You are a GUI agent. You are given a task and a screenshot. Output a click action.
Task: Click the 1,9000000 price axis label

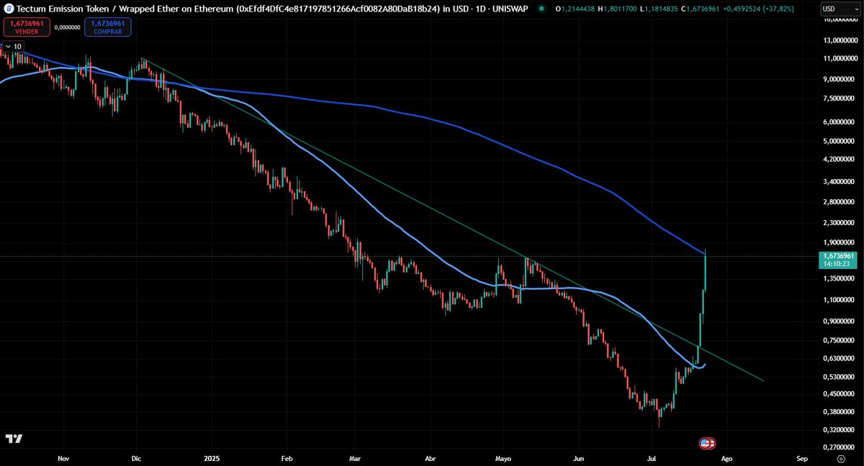click(837, 243)
